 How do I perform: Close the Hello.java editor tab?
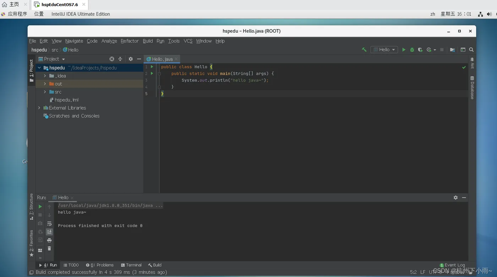[176, 59]
